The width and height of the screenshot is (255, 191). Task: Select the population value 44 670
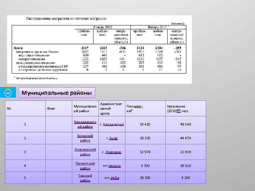(186, 138)
